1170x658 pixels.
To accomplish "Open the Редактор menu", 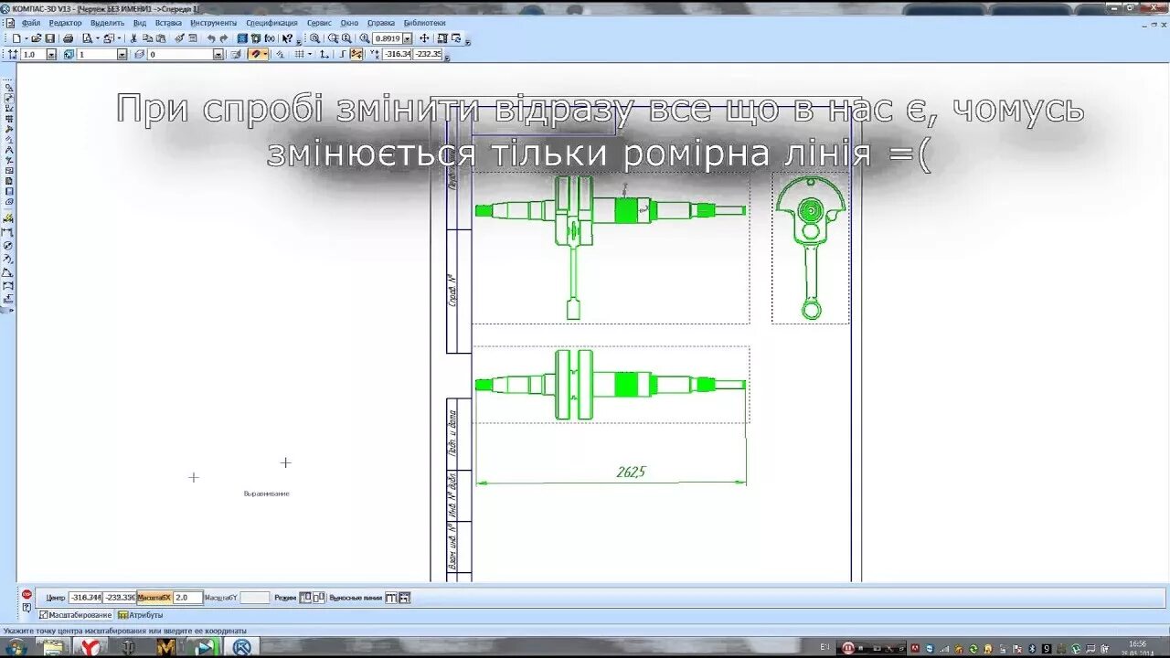I will click(65, 23).
